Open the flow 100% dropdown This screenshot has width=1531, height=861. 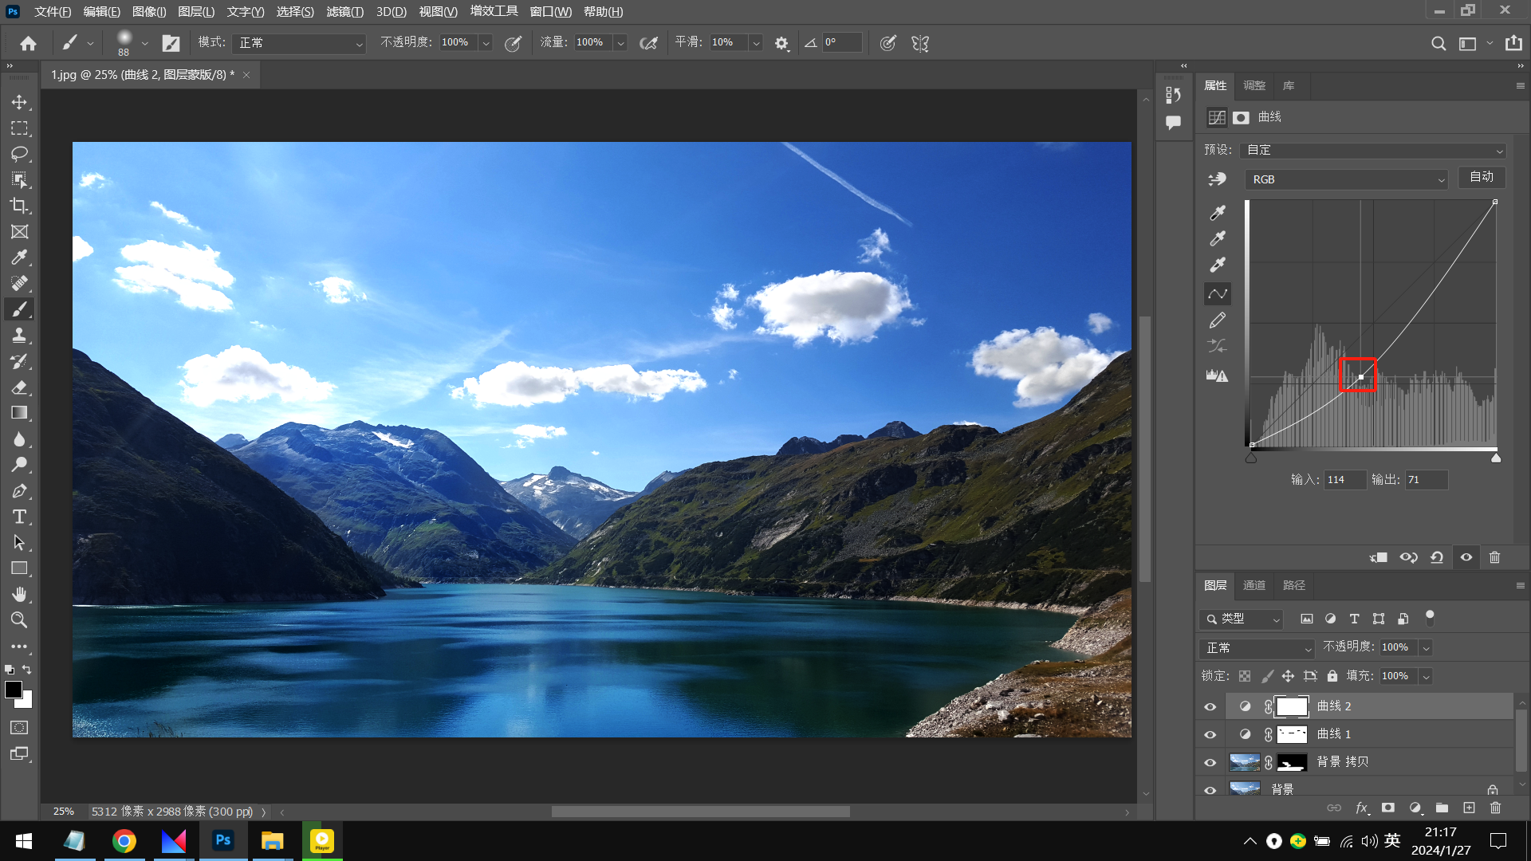coord(620,43)
